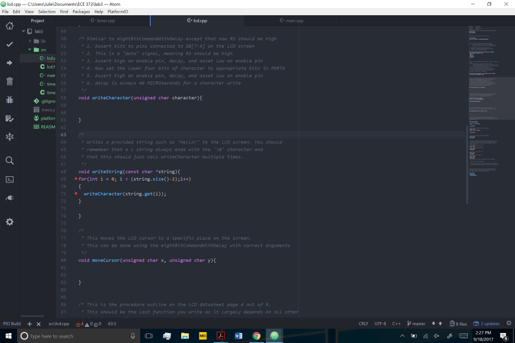Select the run-other-target clipboard icon
Image resolution: width=515 pixels, height=343 pixels.
(9, 119)
